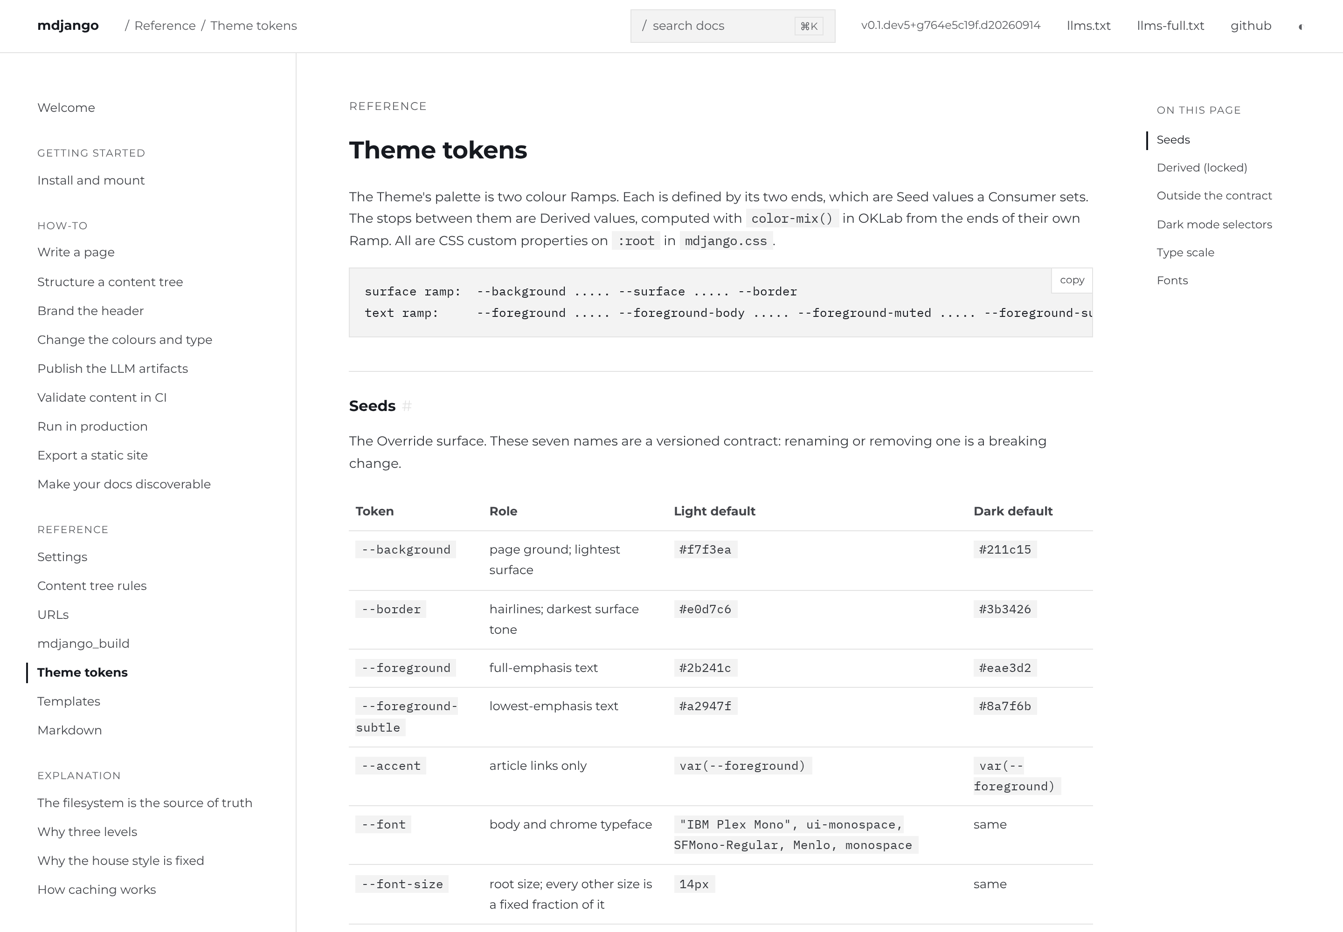Image resolution: width=1343 pixels, height=932 pixels.
Task: Read The filesystem is the source of truth
Action: click(x=145, y=803)
